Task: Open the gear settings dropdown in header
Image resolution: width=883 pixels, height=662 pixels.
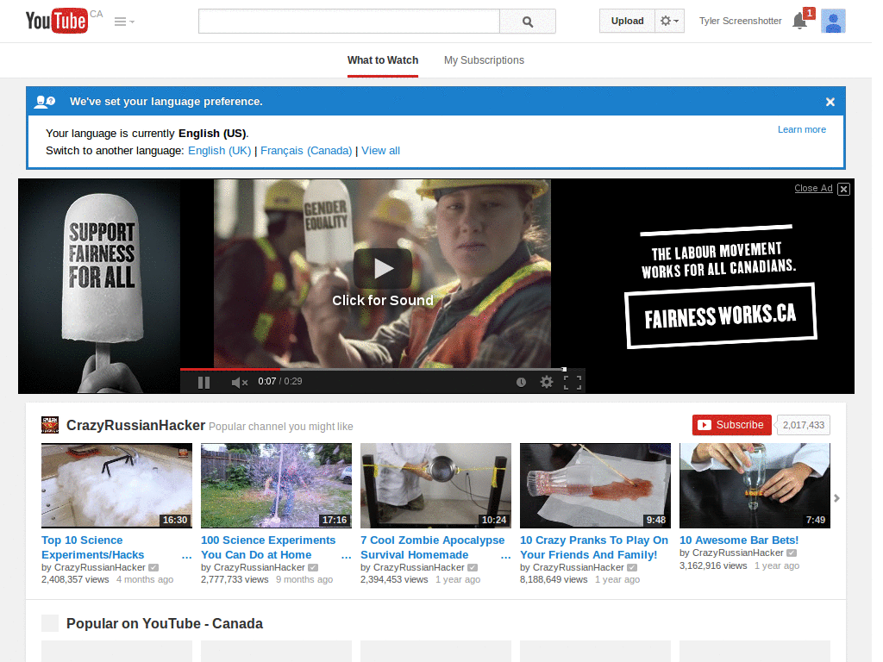Action: tap(669, 21)
